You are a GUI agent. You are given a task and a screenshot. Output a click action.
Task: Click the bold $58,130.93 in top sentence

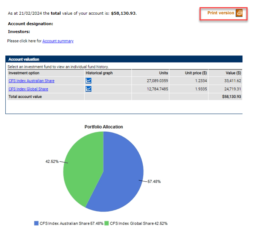[123, 13]
